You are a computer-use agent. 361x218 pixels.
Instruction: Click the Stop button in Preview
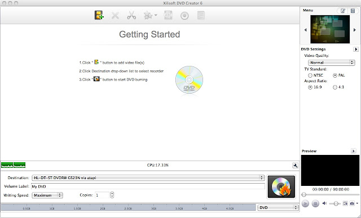pos(315,203)
